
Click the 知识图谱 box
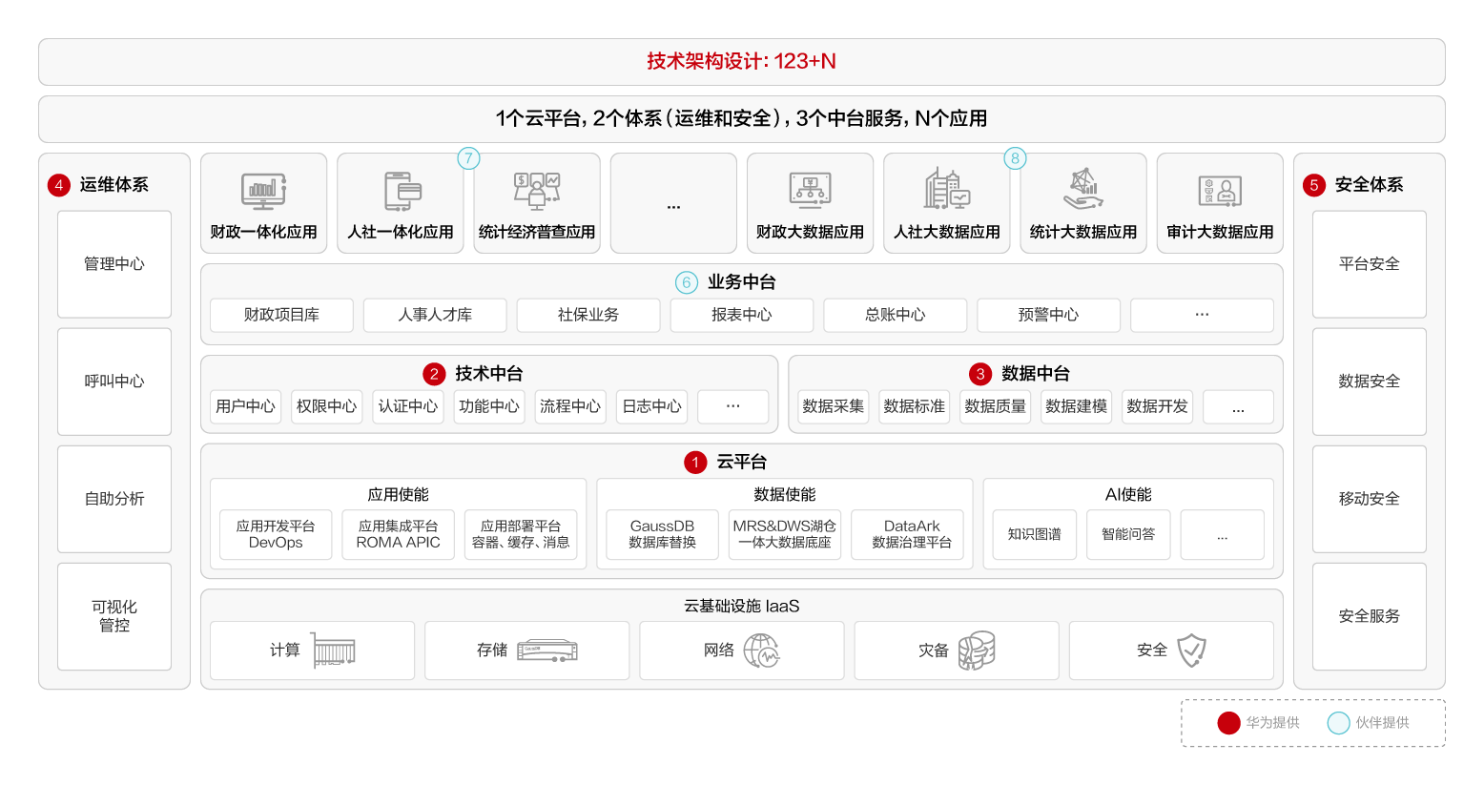point(1035,534)
